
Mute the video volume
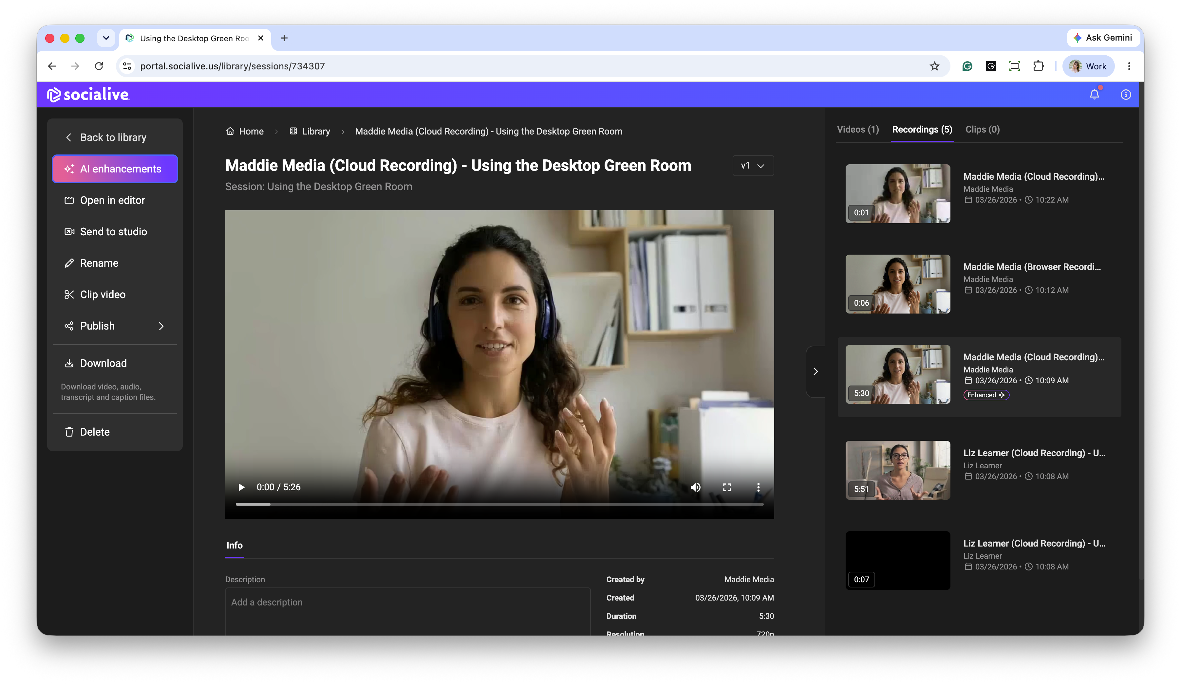(x=695, y=487)
